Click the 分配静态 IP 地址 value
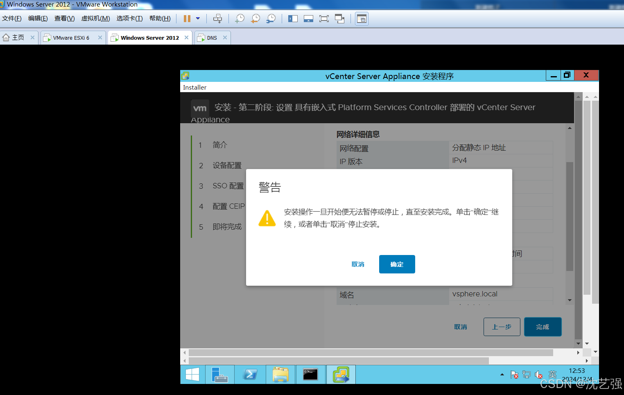 tap(479, 147)
